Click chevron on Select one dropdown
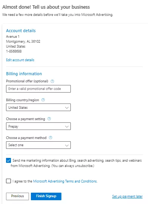Viewport: 148px width, 204px height. pos(67,145)
